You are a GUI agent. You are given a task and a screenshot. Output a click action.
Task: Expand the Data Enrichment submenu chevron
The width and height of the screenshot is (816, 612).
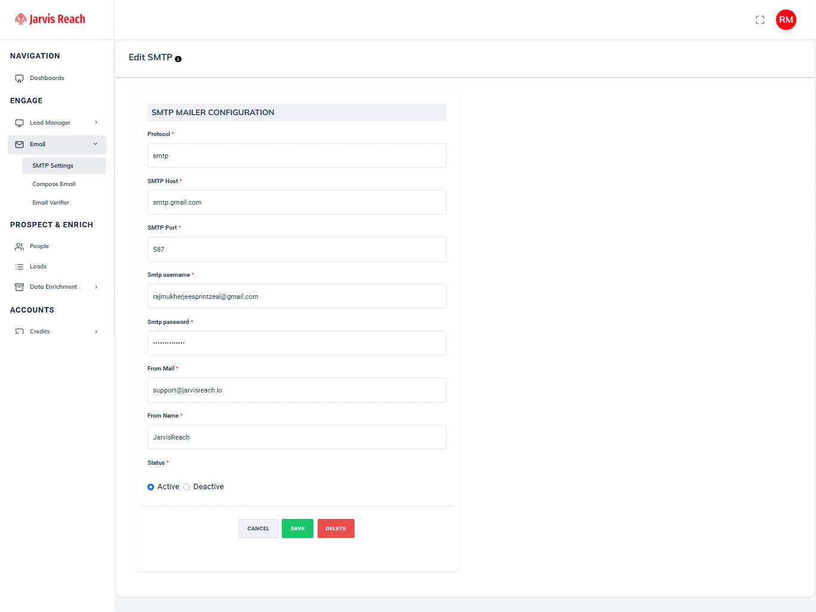point(96,287)
